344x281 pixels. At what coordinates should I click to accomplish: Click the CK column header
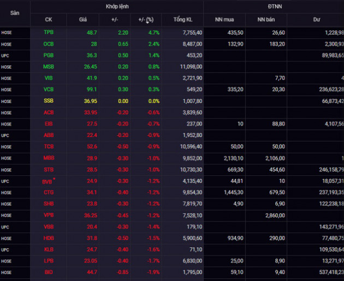[49, 20]
